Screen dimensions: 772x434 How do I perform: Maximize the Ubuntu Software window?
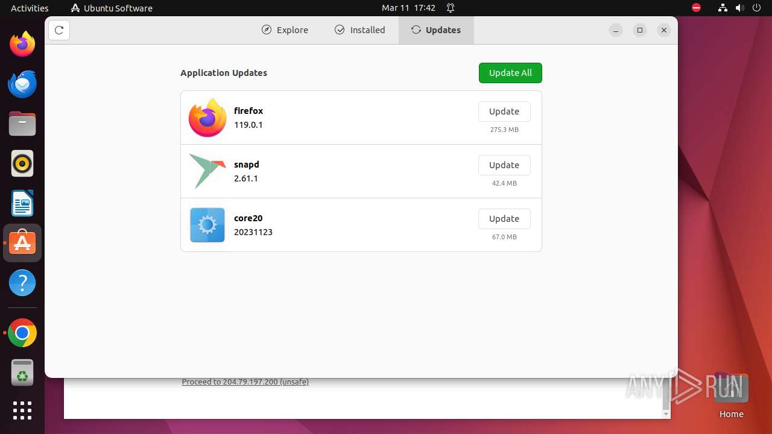click(x=640, y=30)
